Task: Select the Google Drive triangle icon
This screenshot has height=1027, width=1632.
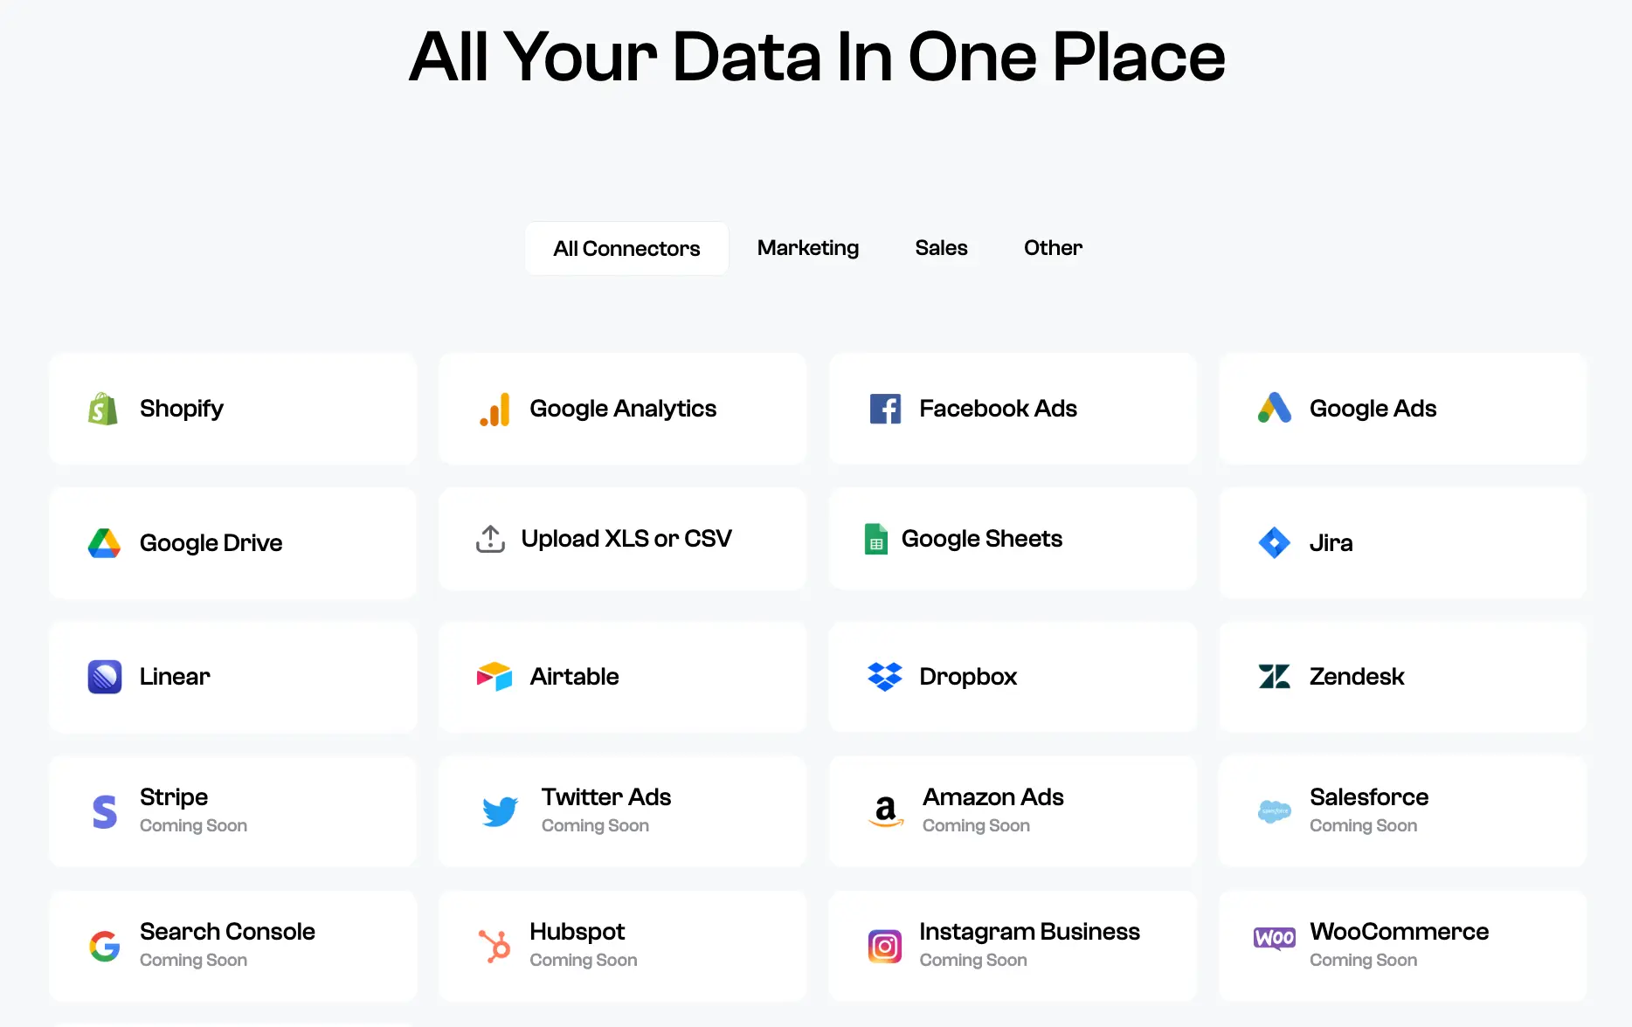Action: pos(103,542)
